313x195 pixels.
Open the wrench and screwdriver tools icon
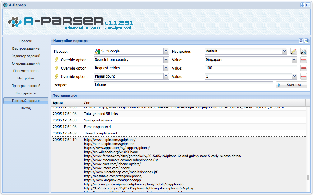(x=303, y=51)
